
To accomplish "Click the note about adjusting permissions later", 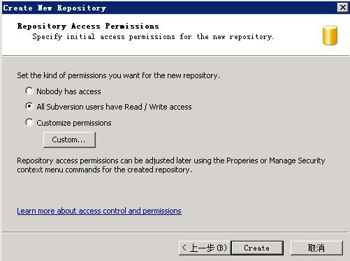I will [x=171, y=165].
